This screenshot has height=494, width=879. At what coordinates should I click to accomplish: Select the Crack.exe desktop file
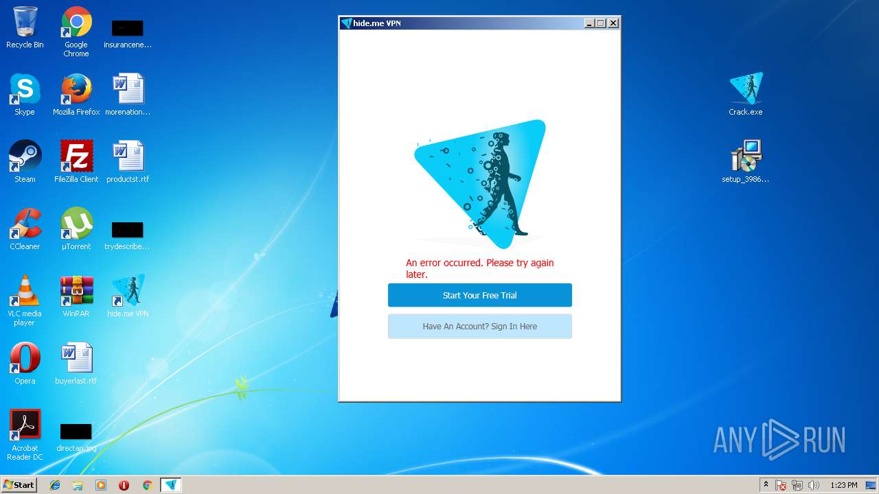[x=746, y=95]
